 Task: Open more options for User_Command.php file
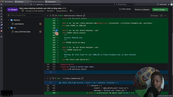165,78
